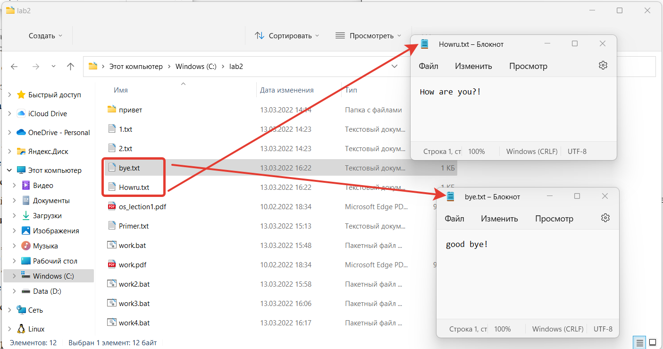Maximize the Explorer lab2 window

pyautogui.click(x=620, y=10)
